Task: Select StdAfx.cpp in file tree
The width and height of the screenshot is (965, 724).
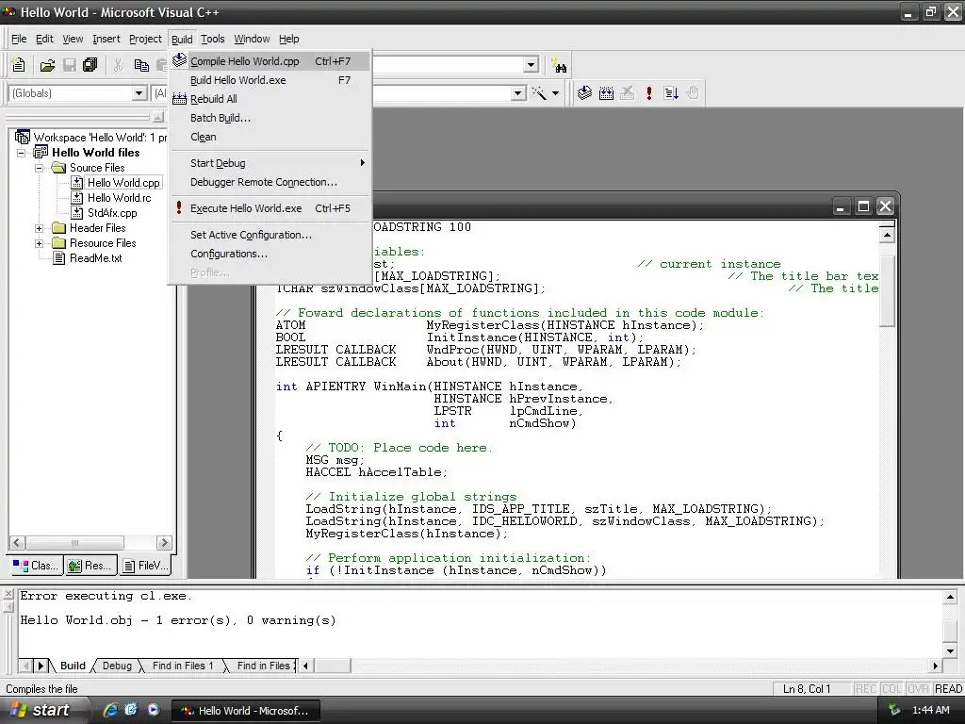Action: pyautogui.click(x=112, y=213)
